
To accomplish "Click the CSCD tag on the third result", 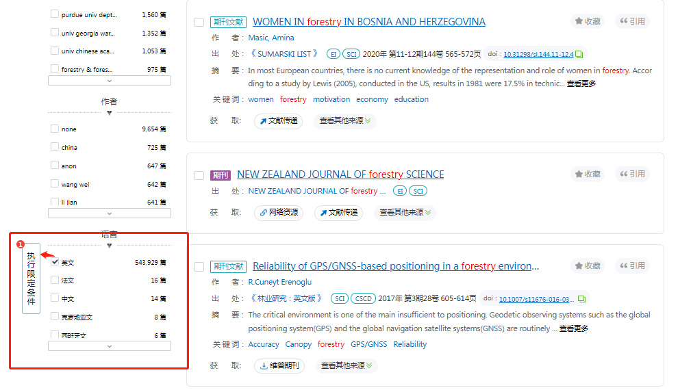I will [x=362, y=299].
